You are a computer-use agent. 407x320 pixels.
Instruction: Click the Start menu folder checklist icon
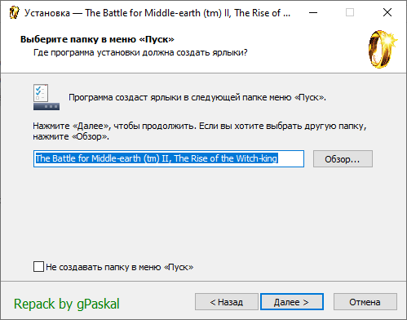(x=46, y=97)
